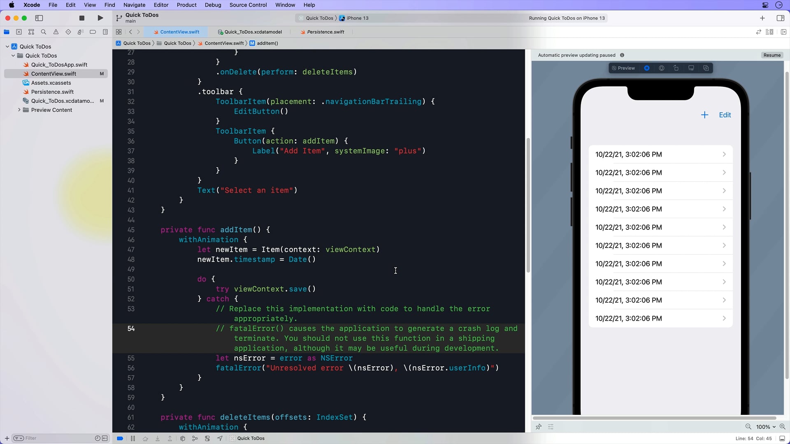Toggle the navigator sidebar
790x444 pixels.
tap(39, 18)
